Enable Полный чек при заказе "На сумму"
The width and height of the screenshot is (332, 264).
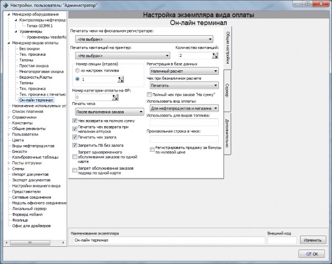149,94
